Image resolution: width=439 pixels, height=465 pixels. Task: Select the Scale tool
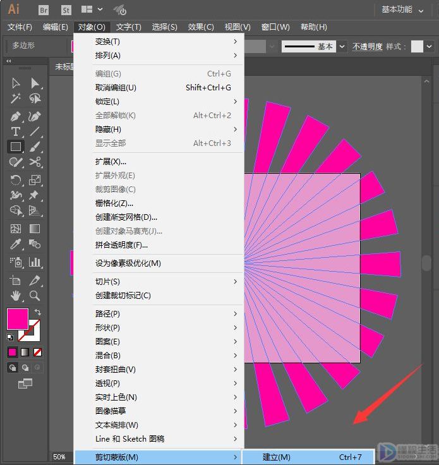(35, 180)
